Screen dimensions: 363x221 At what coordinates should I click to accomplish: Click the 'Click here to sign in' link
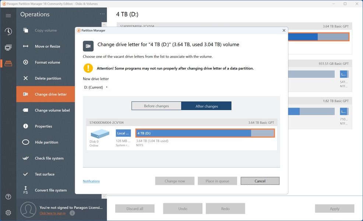pyautogui.click(x=53, y=213)
